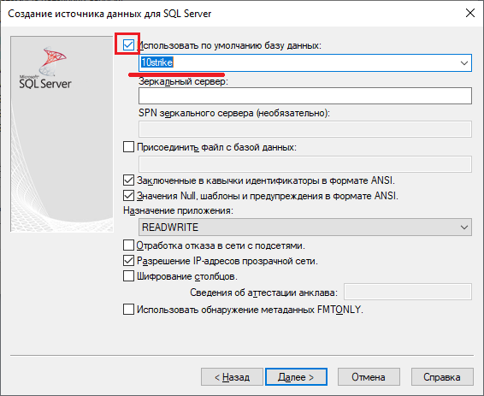
Task: Toggle ANSI Null values and warnings checkbox
Action: (128, 195)
